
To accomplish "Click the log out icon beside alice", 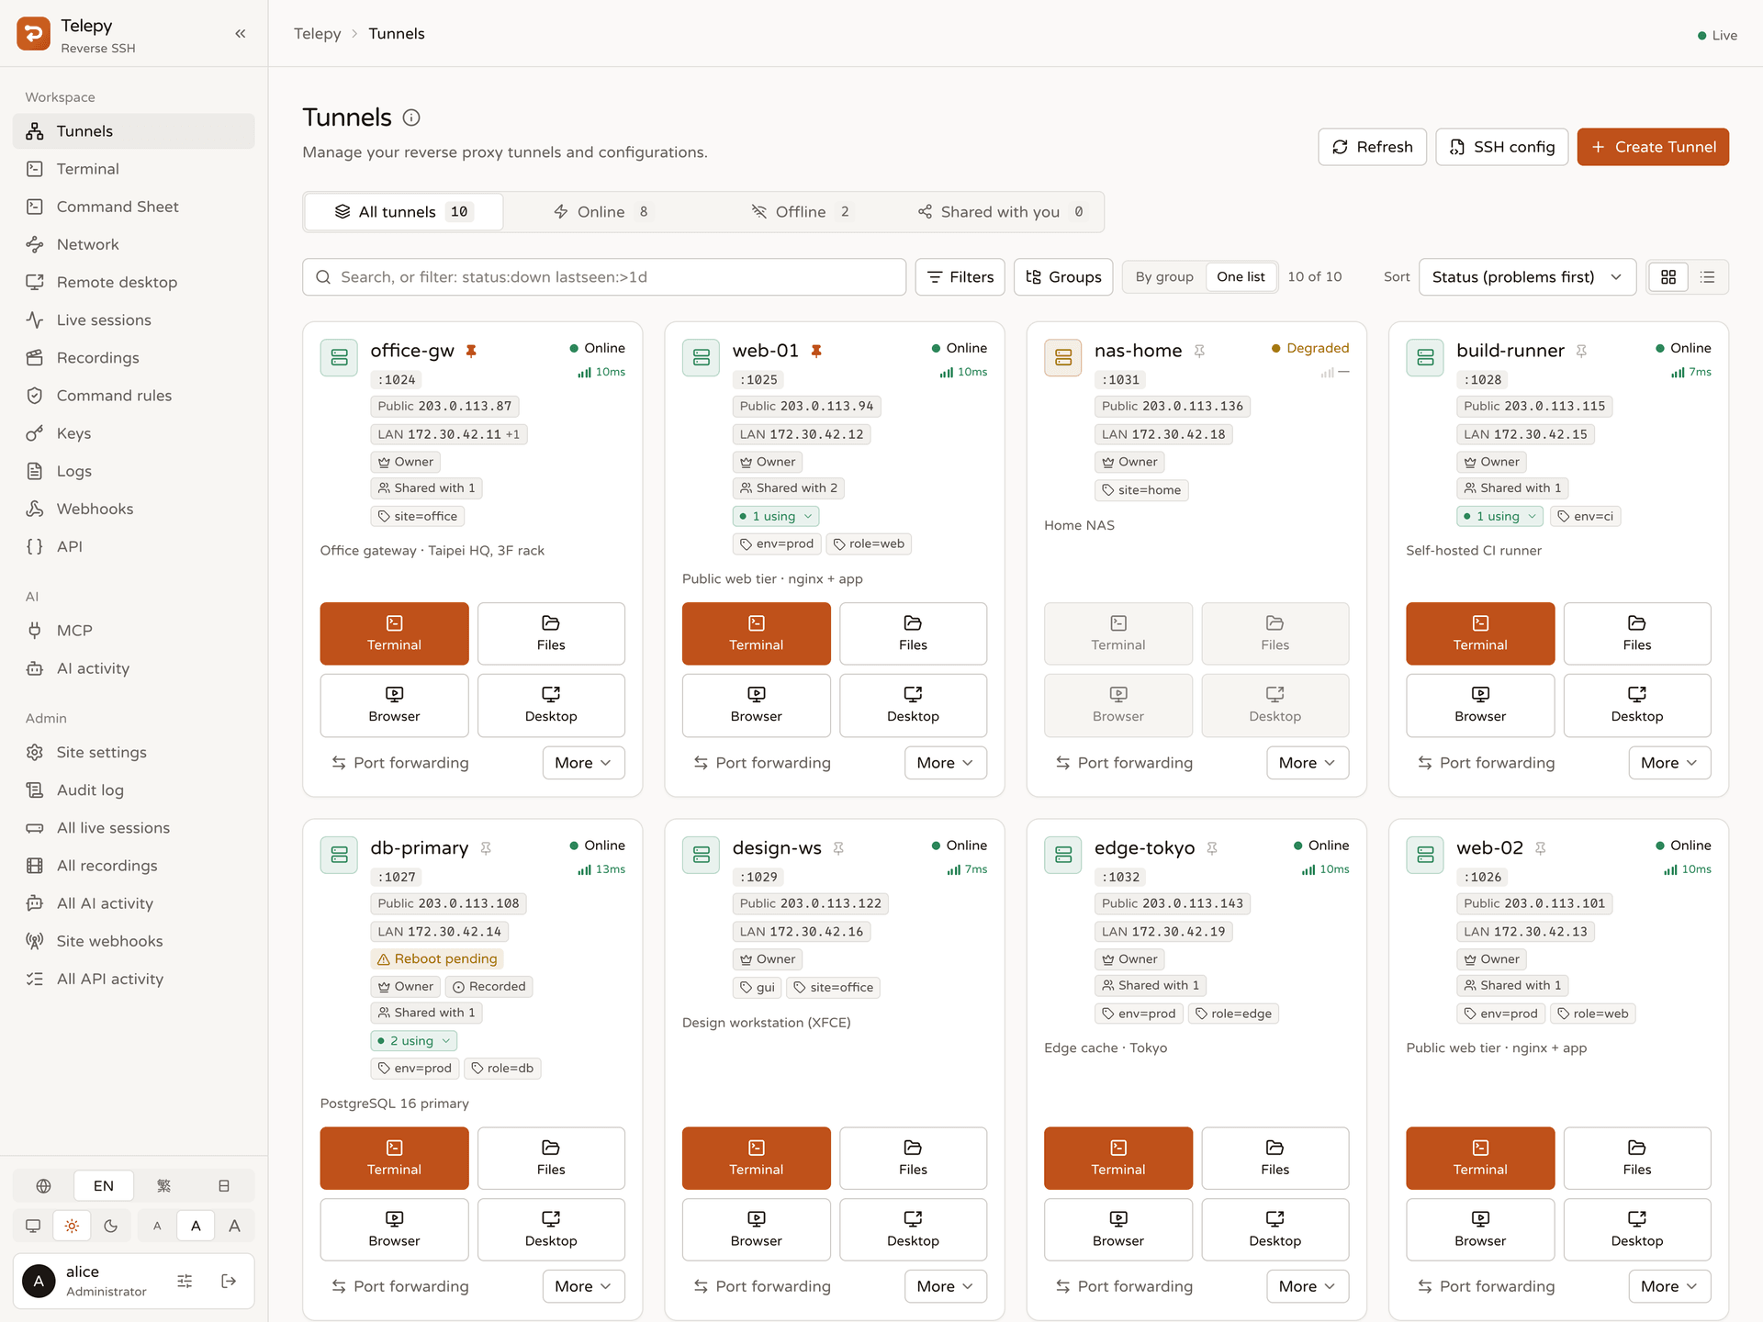I will tap(229, 1281).
